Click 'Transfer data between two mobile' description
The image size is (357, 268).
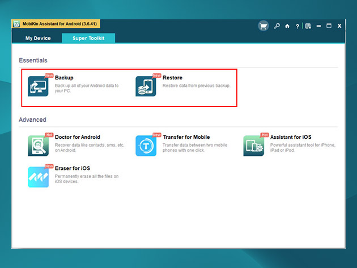[x=195, y=147]
